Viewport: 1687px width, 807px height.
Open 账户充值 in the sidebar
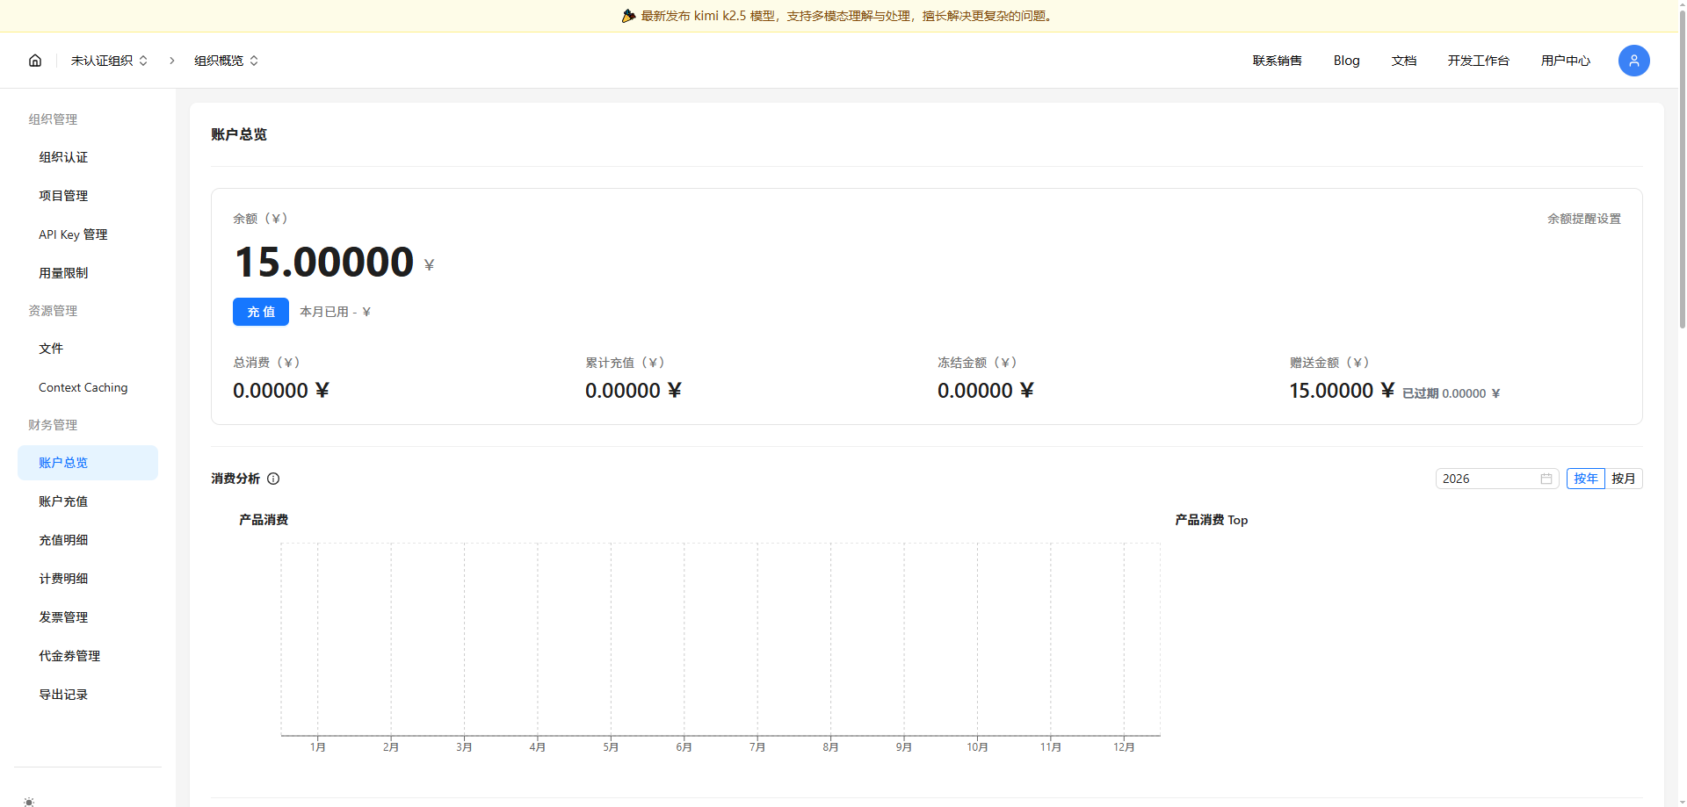pos(88,501)
